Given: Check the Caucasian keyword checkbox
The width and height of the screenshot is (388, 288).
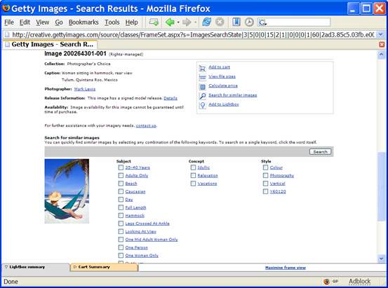Looking at the screenshot, I should (x=121, y=191).
